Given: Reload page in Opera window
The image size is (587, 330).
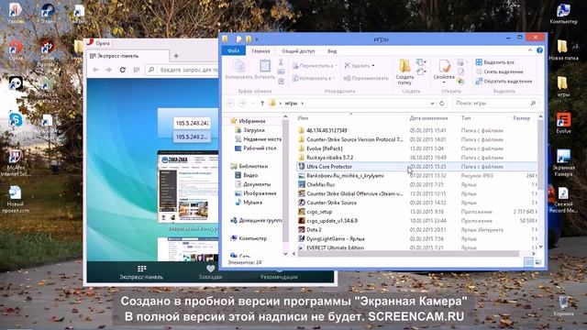Looking at the screenshot, I should pos(122,70).
